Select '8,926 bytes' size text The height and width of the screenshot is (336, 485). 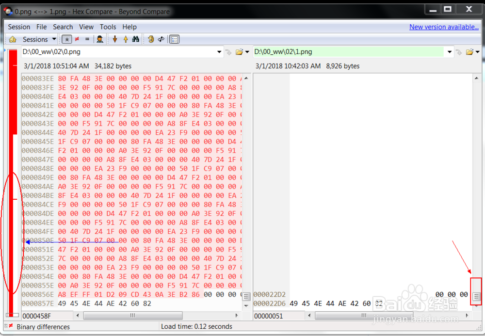[x=343, y=66]
